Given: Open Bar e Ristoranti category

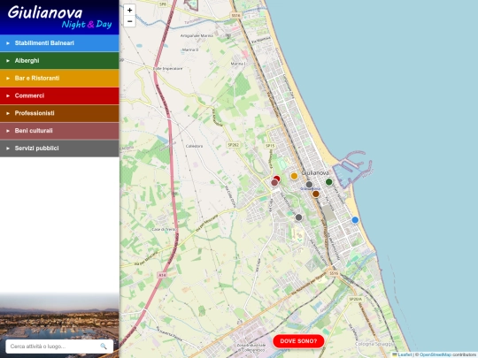Looking at the screenshot, I should [x=59, y=79].
